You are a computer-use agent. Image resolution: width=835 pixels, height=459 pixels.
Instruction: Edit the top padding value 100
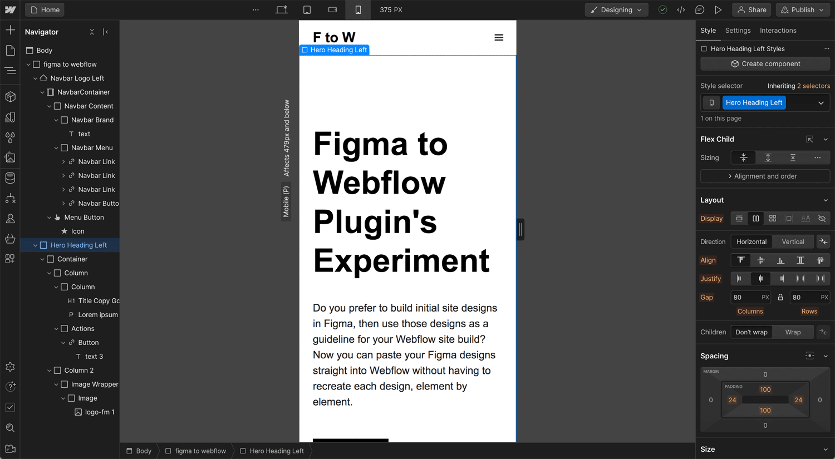[x=765, y=389]
